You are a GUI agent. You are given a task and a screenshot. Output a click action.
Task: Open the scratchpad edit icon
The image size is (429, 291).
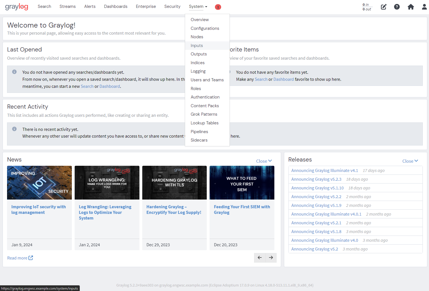384,7
